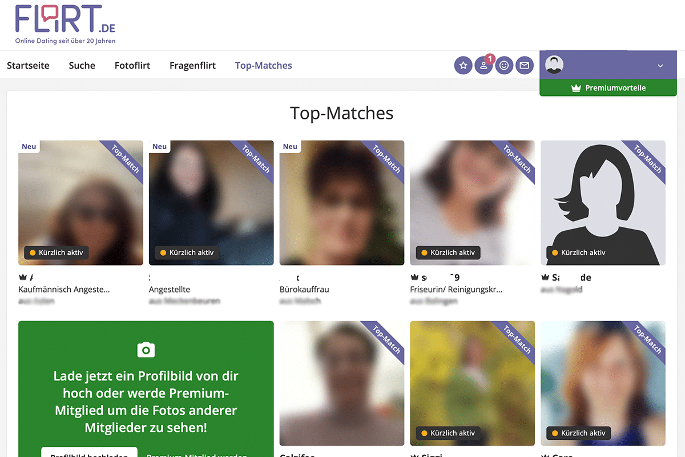Open the favorites star icon

(463, 66)
